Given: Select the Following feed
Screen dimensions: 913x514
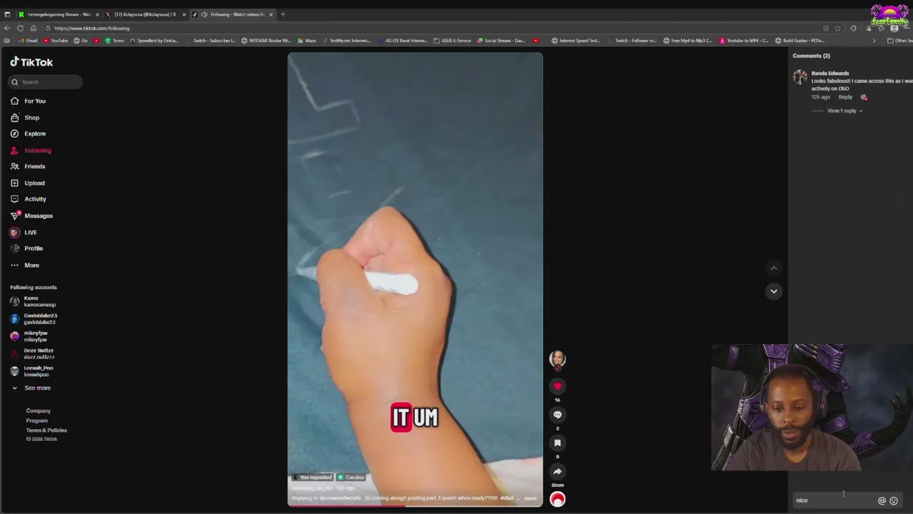Looking at the screenshot, I should (x=31, y=151).
